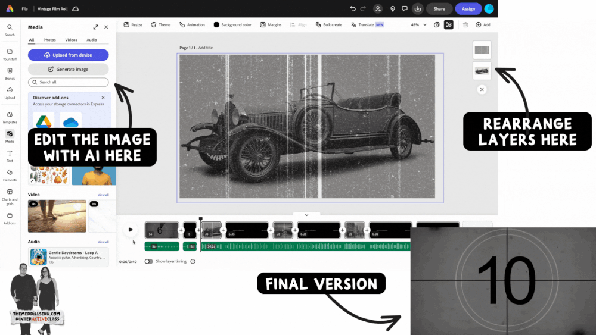Screen dimensions: 596x335
Task: Close the Media panel
Action: 106,27
